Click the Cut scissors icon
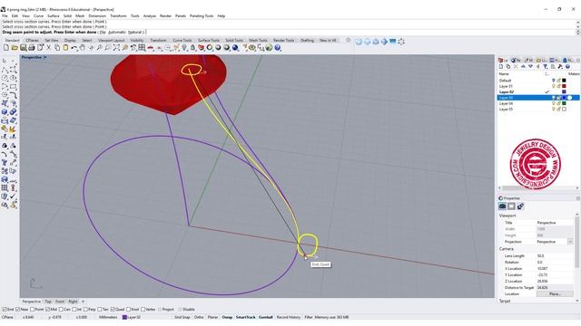The image size is (581, 326). (48, 48)
